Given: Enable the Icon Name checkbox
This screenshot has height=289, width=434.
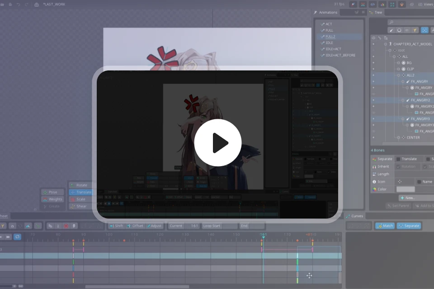Looking at the screenshot, I should coord(419,182).
